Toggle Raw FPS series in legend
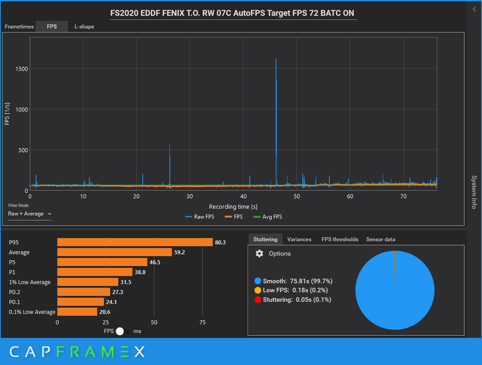The width and height of the screenshot is (482, 365). [x=200, y=217]
